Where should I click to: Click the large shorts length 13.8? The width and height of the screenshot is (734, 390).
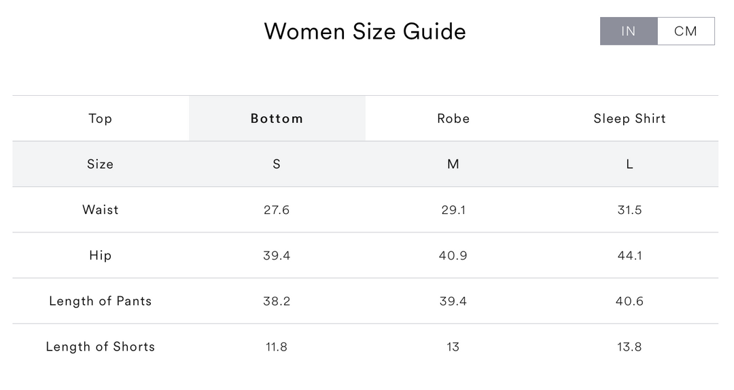coord(629,347)
